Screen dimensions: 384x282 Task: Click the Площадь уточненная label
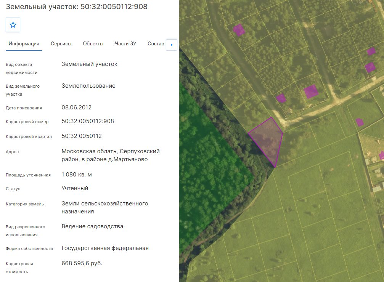click(x=28, y=175)
